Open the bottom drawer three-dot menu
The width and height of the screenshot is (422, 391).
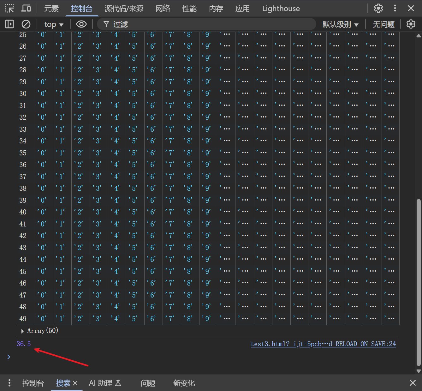click(9, 383)
